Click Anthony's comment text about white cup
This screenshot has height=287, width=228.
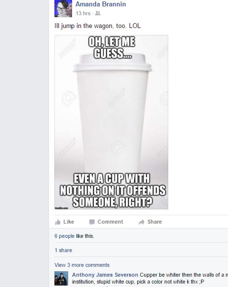(150, 278)
